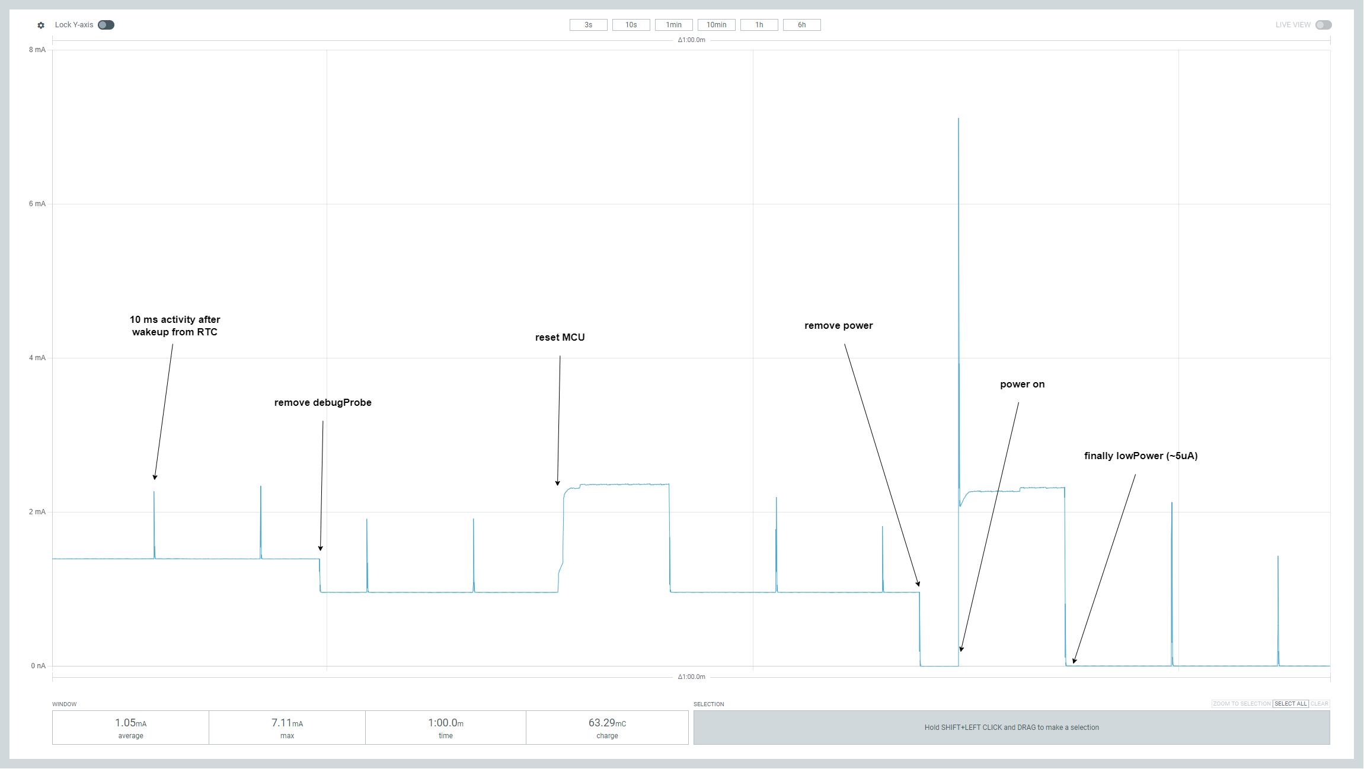Click the top Δ1:00.0m span marker
This screenshot has height=769, width=1364.
[691, 40]
